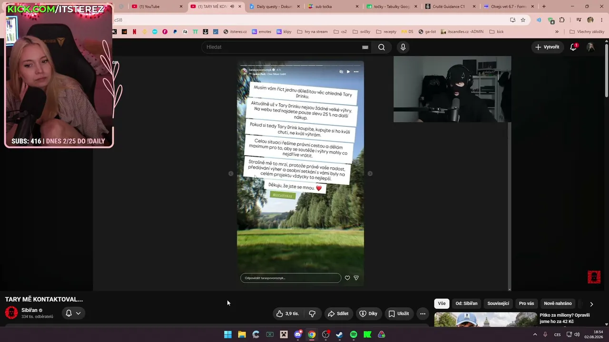Open the Windows Start menu

pyautogui.click(x=228, y=334)
